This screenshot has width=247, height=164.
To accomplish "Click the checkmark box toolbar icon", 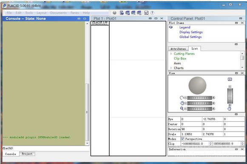I will 146,13.
